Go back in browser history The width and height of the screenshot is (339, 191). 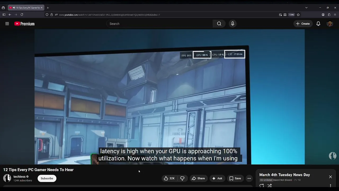tap(10, 15)
